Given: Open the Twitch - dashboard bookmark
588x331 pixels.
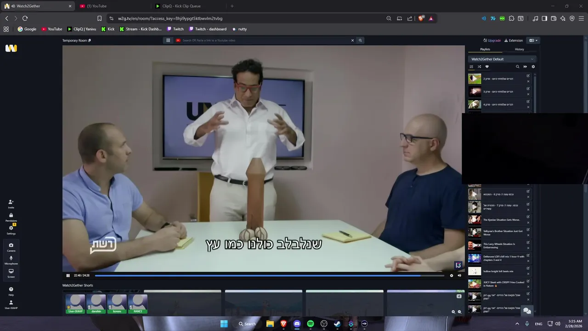Looking at the screenshot, I should coord(207,29).
